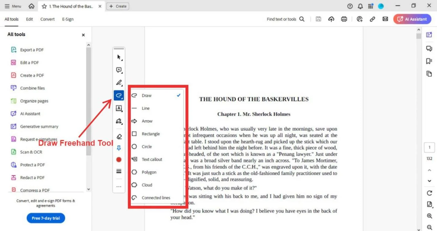Open more options ellipsis in quick toolbar
The height and width of the screenshot is (231, 437).
point(119,186)
